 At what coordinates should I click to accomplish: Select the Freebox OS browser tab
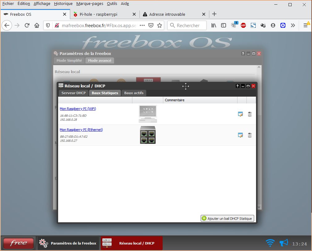(35, 14)
